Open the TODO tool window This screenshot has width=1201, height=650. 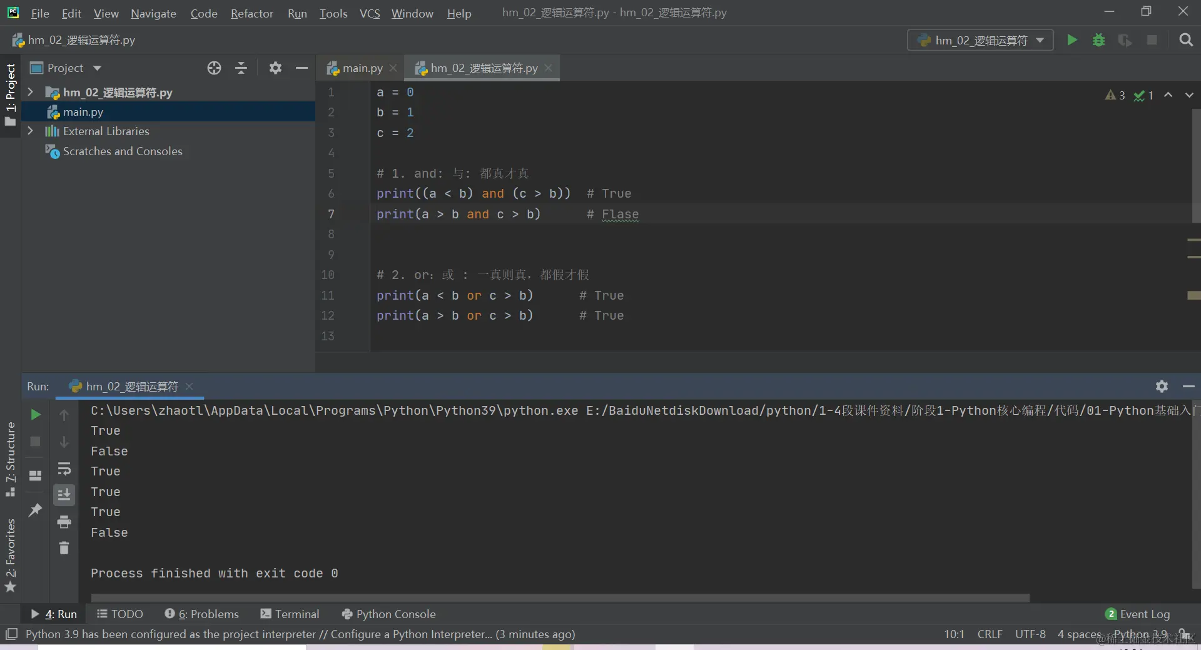click(120, 614)
